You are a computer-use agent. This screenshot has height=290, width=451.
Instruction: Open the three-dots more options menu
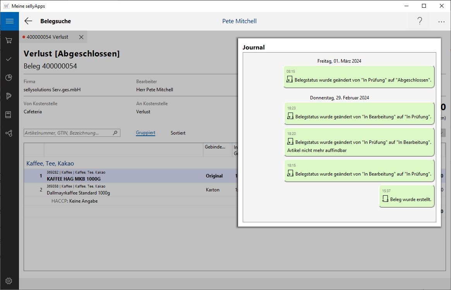(441, 22)
